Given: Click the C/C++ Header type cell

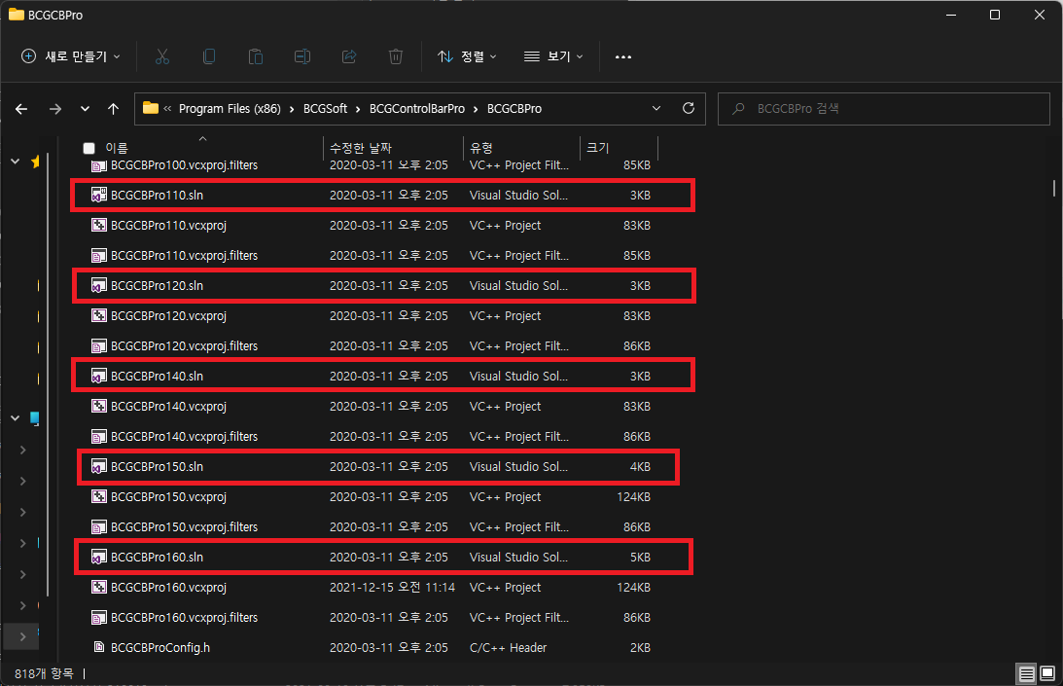Looking at the screenshot, I should coord(509,648).
